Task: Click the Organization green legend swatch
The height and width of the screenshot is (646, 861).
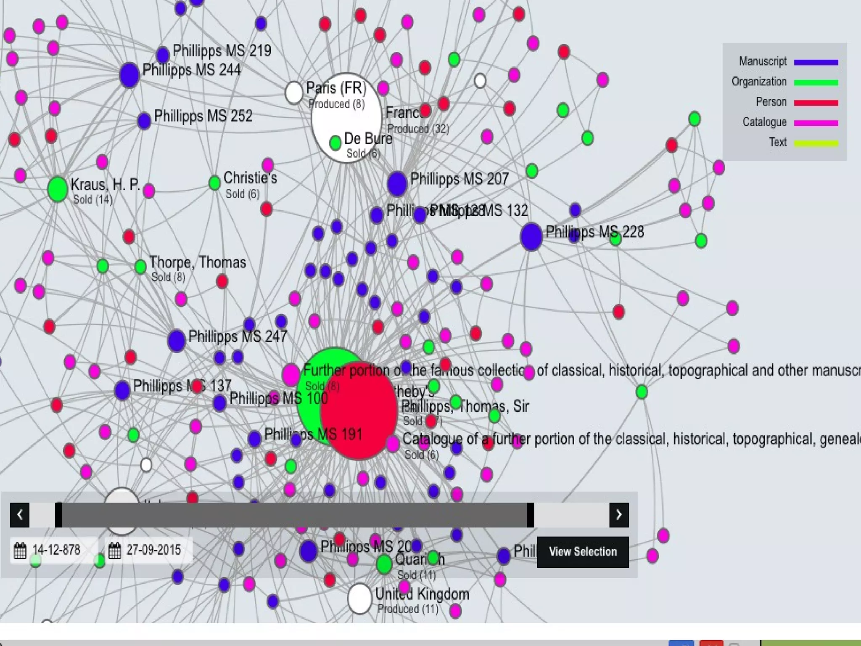Action: 816,82
